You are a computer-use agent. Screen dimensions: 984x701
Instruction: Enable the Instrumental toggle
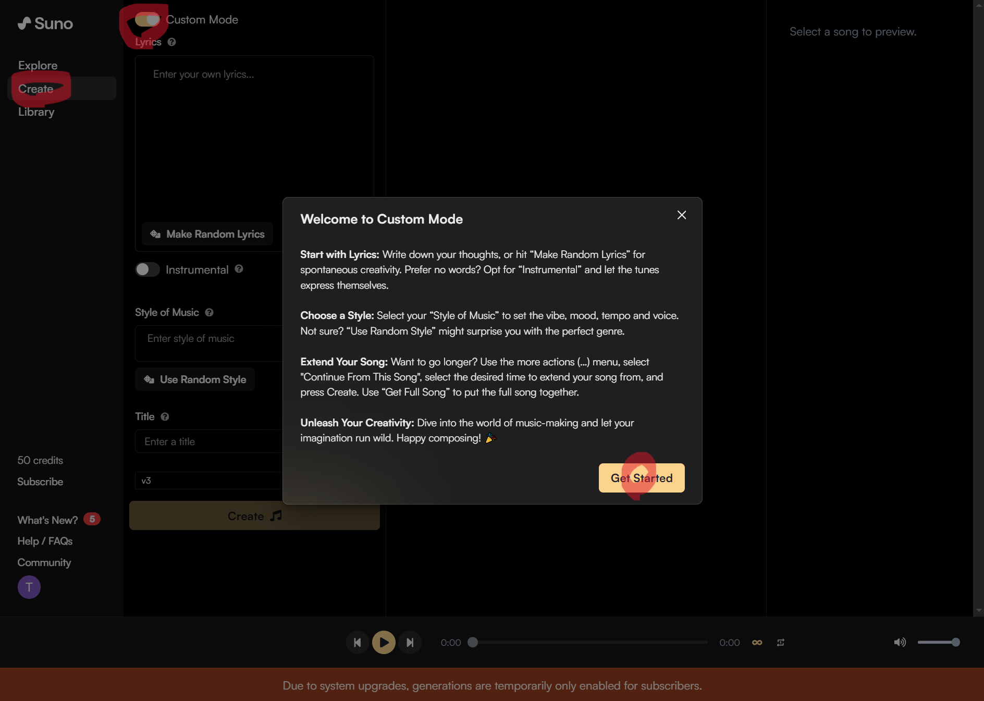147,269
